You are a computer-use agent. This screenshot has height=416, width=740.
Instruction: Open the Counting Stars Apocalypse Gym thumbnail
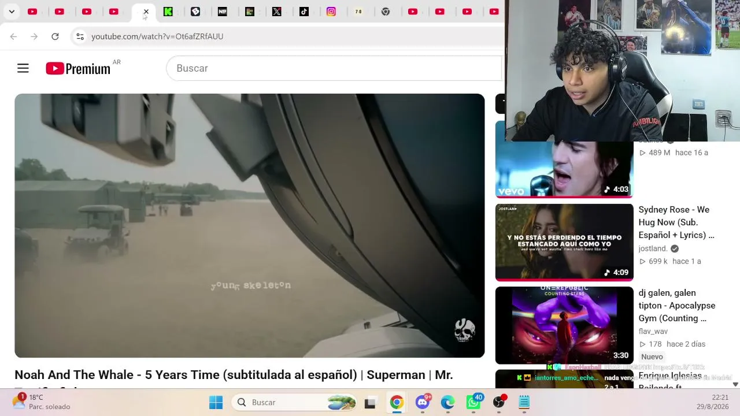tap(564, 325)
